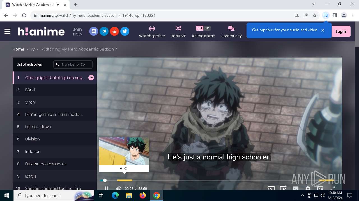Open the media control icon

(326, 15)
